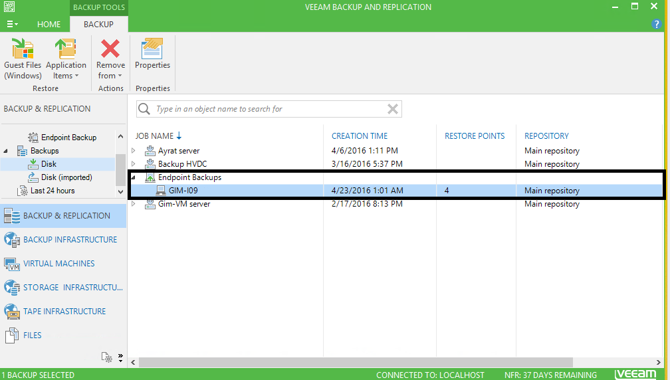Sort by JOB NAME column
The image size is (670, 380).
pyautogui.click(x=159, y=136)
